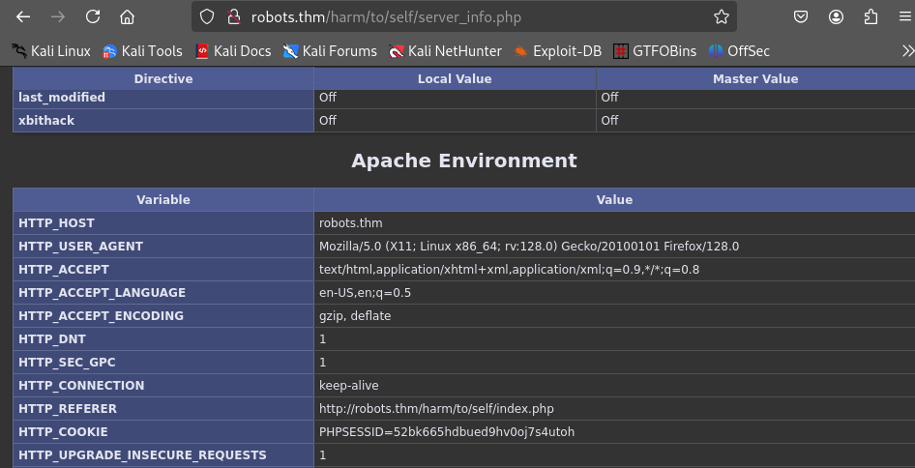Open the Kali Linux bookmark
The width and height of the screenshot is (915, 468).
pyautogui.click(x=50, y=51)
